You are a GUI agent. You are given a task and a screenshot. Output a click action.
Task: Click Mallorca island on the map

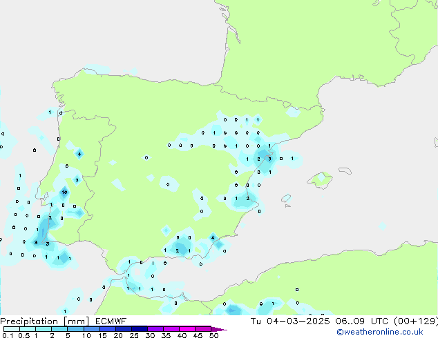(x=321, y=180)
